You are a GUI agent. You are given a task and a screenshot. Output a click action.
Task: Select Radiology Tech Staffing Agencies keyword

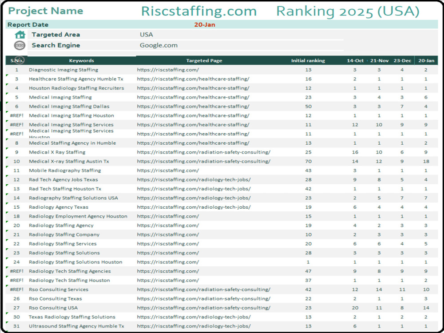click(70, 271)
